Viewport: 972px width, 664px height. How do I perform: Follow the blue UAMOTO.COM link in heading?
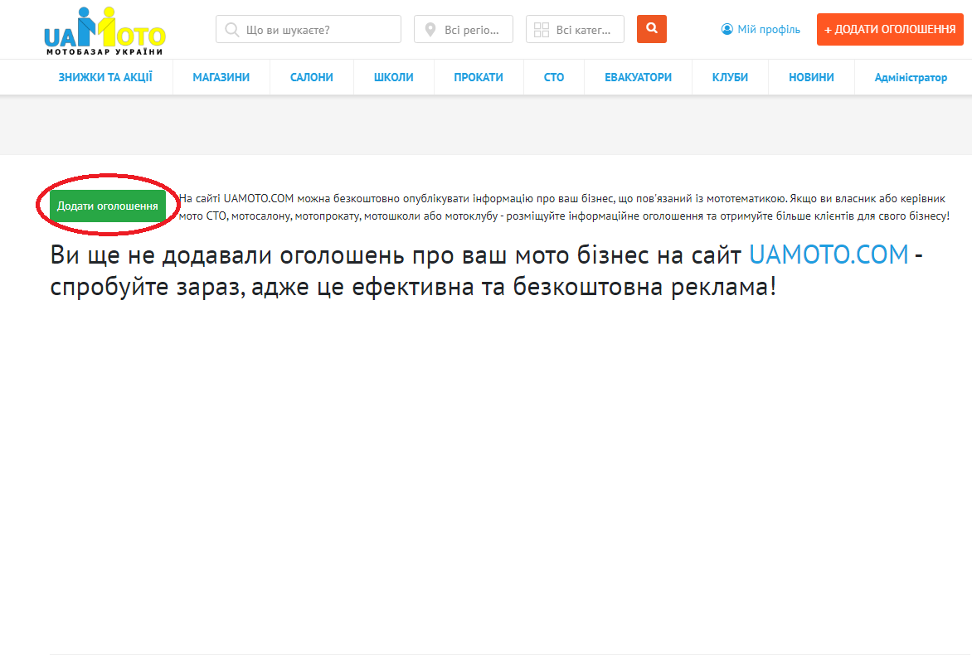pos(829,254)
